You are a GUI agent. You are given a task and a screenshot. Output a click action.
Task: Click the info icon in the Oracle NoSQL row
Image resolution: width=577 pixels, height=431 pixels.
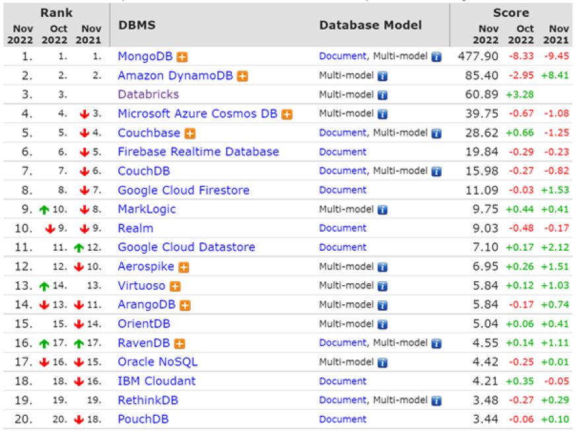pos(382,363)
